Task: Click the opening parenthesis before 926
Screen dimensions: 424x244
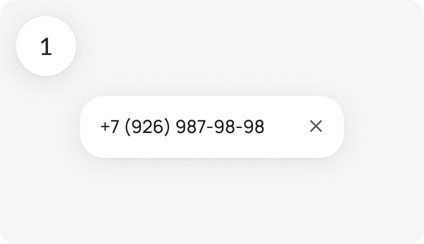Action: pos(127,127)
